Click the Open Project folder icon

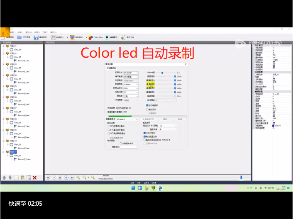tap(20, 37)
